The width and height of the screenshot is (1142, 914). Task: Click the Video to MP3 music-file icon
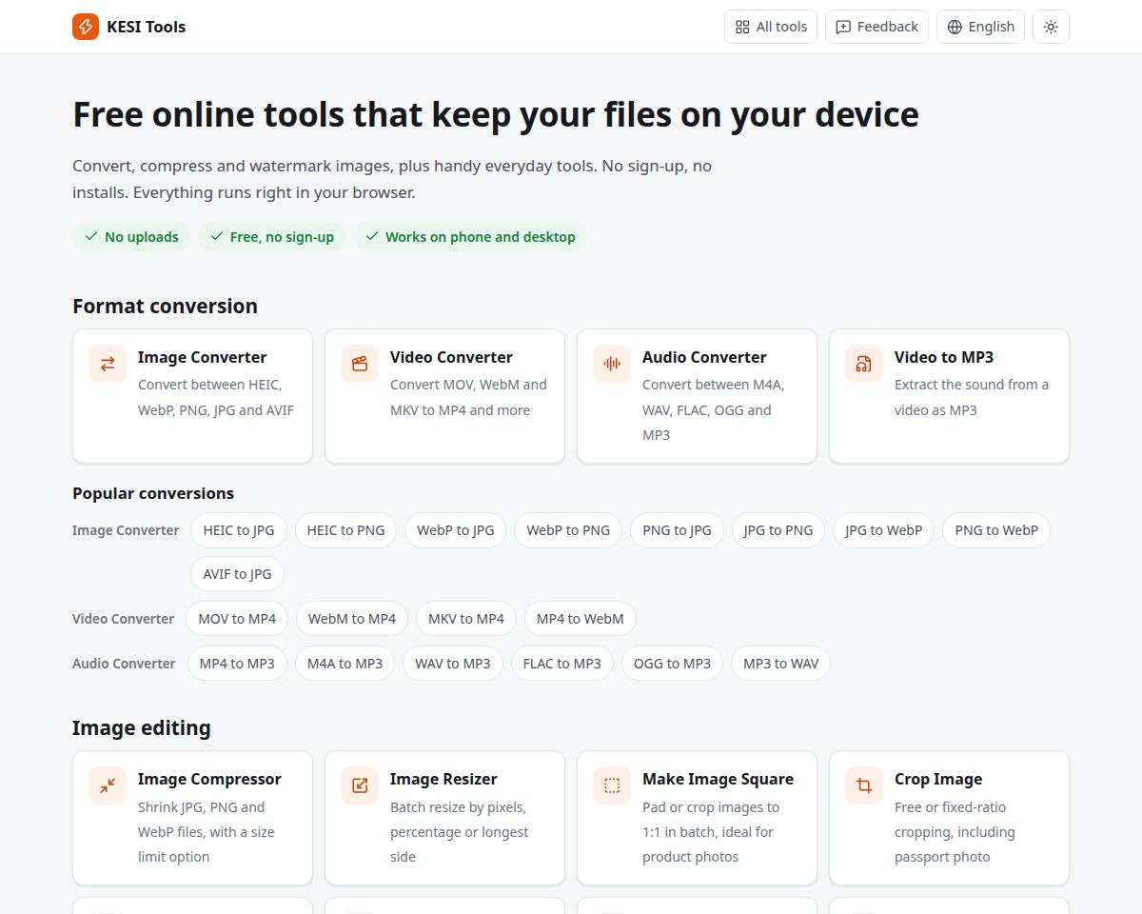(x=864, y=364)
